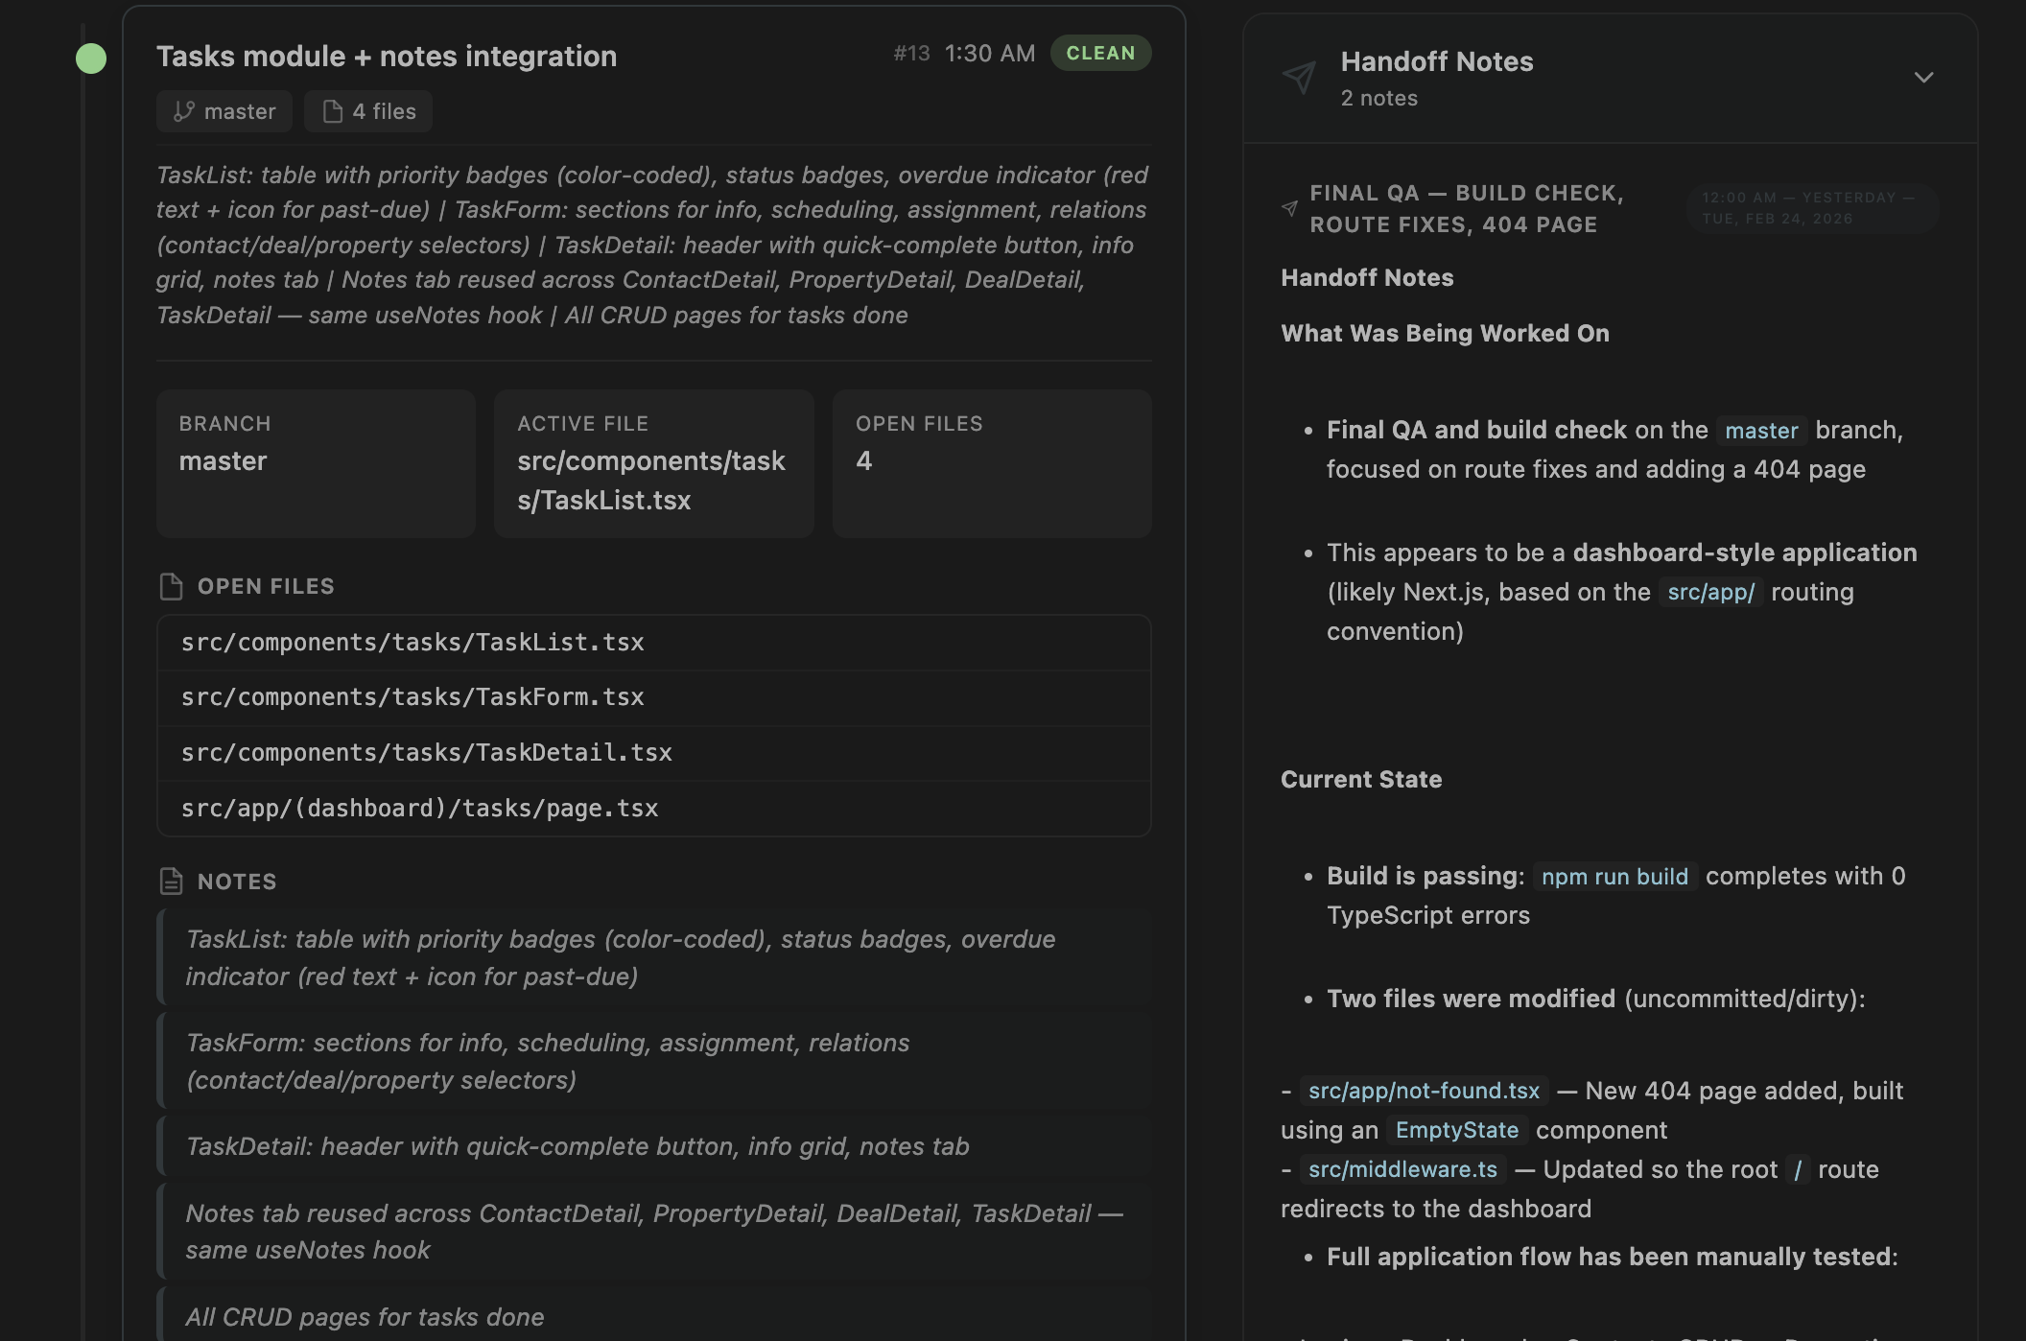The image size is (2026, 1341).
Task: Click the master branch chip
Action: (224, 111)
